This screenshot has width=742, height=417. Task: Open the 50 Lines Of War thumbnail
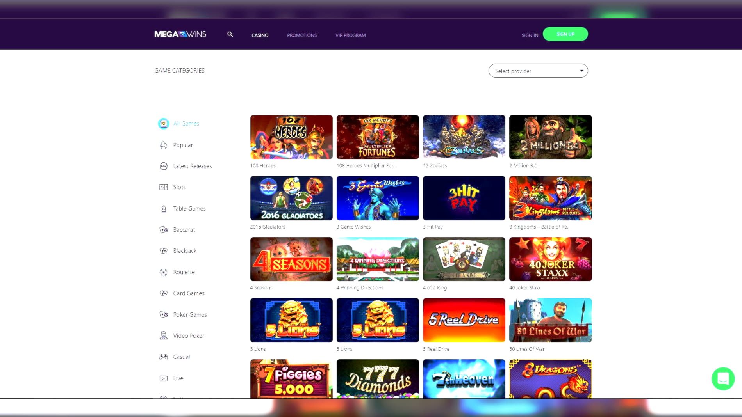[550, 320]
